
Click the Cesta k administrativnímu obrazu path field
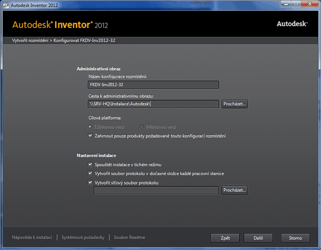point(154,104)
